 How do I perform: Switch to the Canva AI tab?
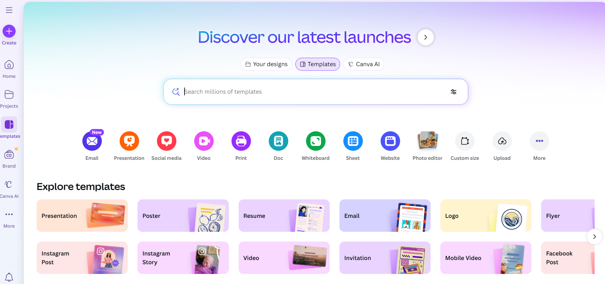pos(364,64)
